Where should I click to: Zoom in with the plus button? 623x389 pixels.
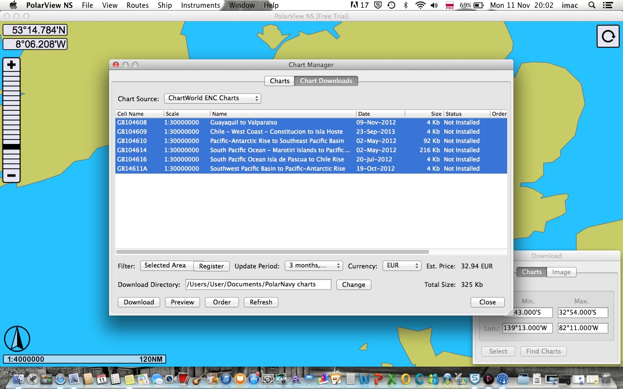pos(12,65)
